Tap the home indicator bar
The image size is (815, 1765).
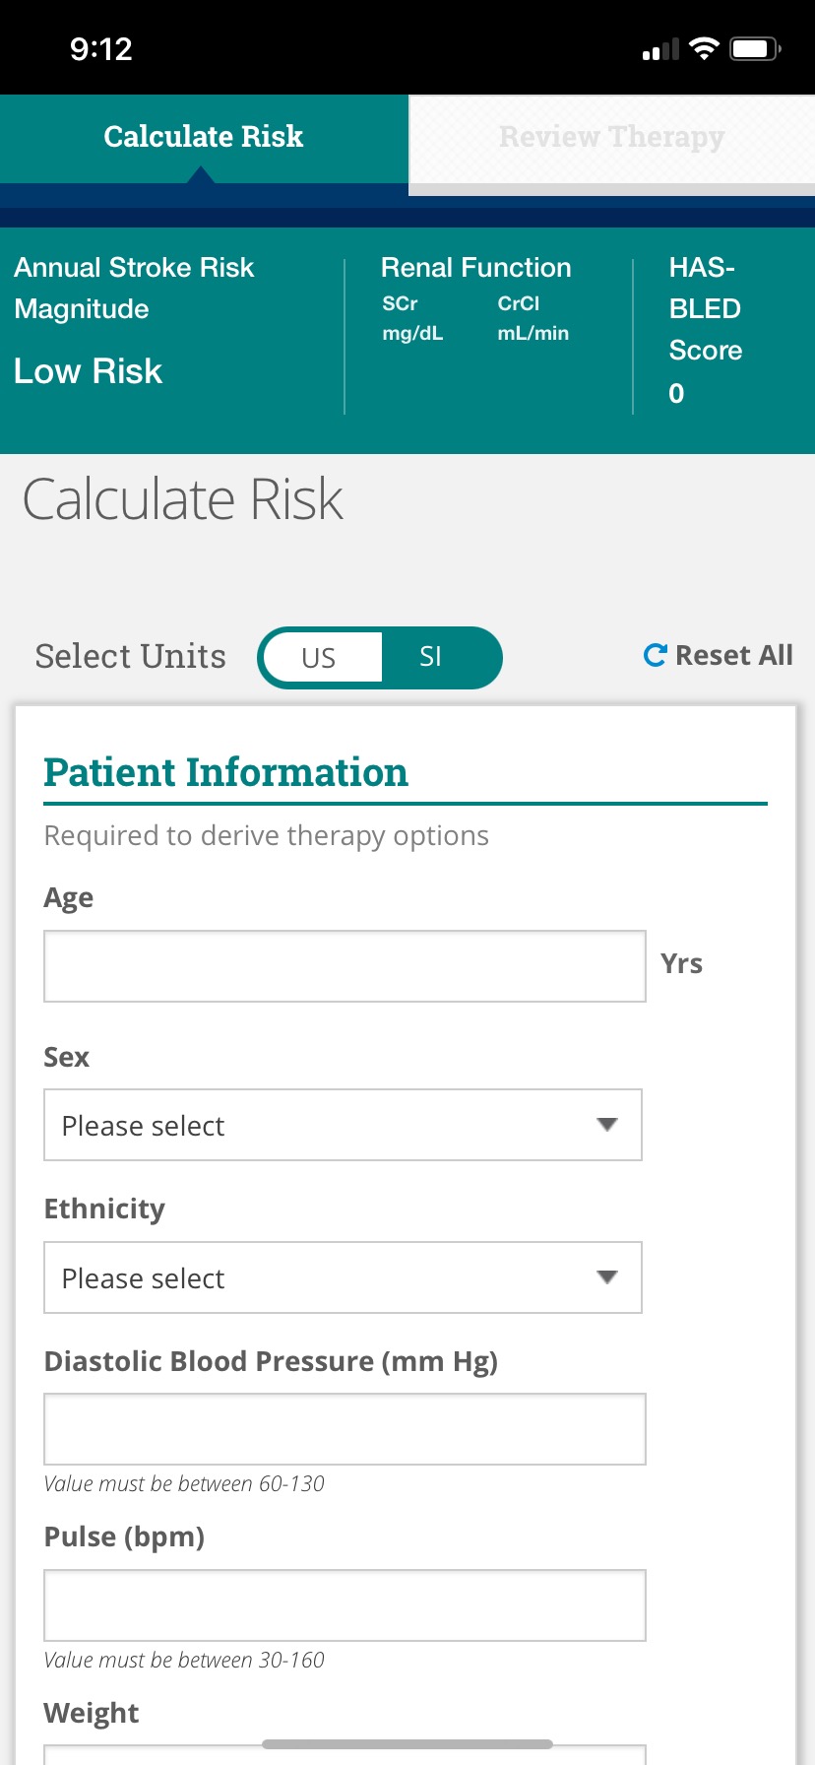(x=407, y=1744)
